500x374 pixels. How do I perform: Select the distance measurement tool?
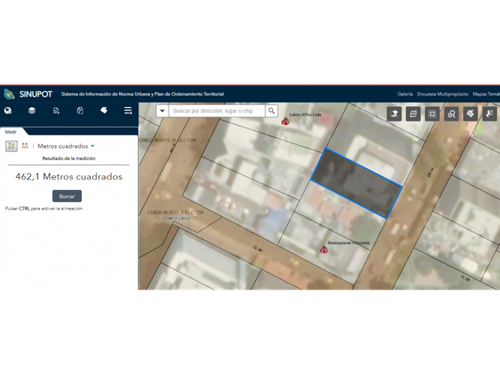(x=25, y=146)
